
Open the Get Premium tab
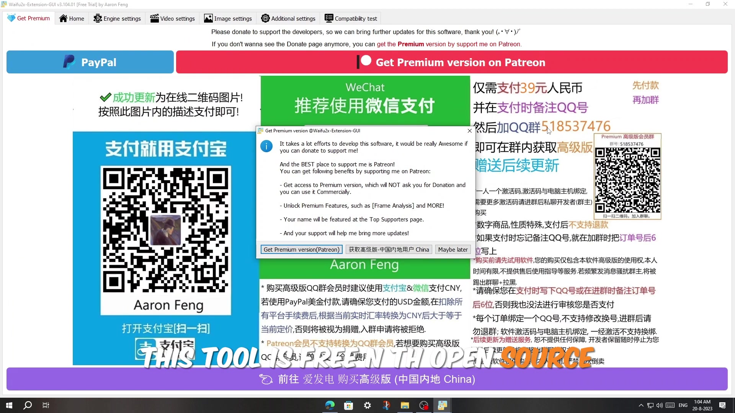29,18
